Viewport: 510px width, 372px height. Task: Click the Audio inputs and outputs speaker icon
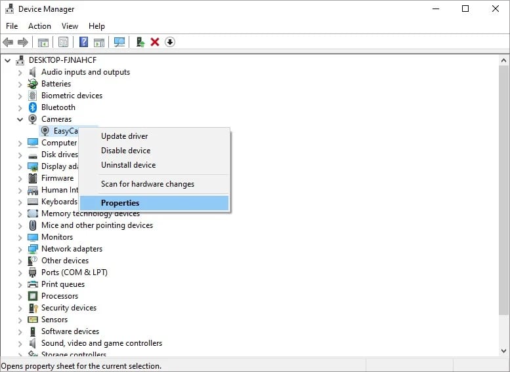coord(33,72)
